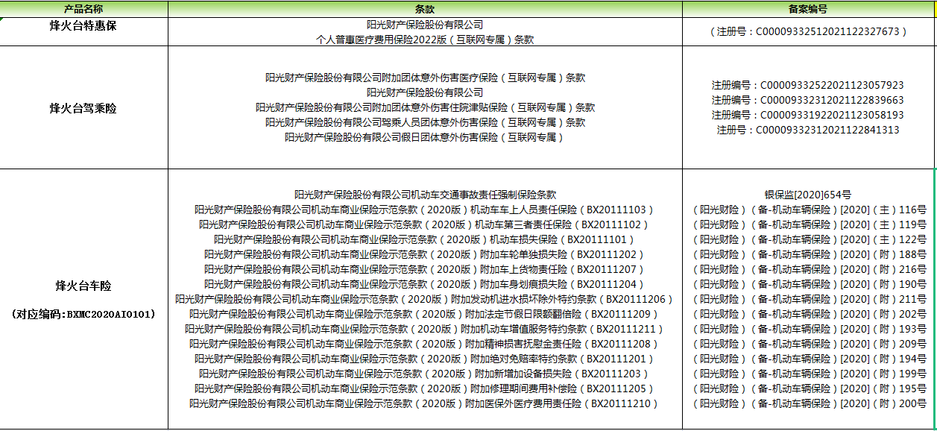937x431 pixels.
Task: Click the 假日团体意外伤害保险 clause line
Action: click(x=425, y=137)
